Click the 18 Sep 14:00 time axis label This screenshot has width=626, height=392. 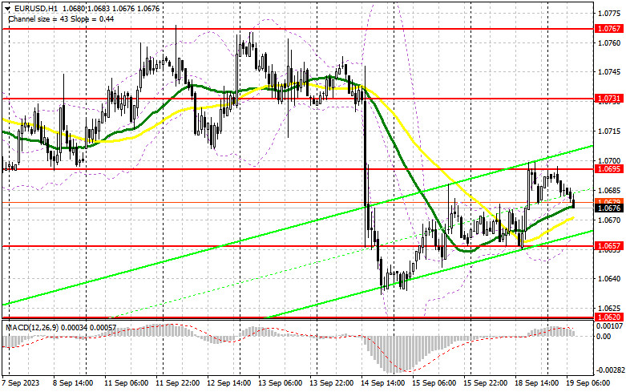537,383
